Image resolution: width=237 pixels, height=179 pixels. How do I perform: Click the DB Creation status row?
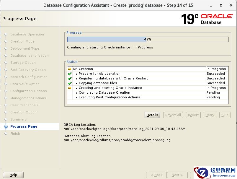point(148,69)
